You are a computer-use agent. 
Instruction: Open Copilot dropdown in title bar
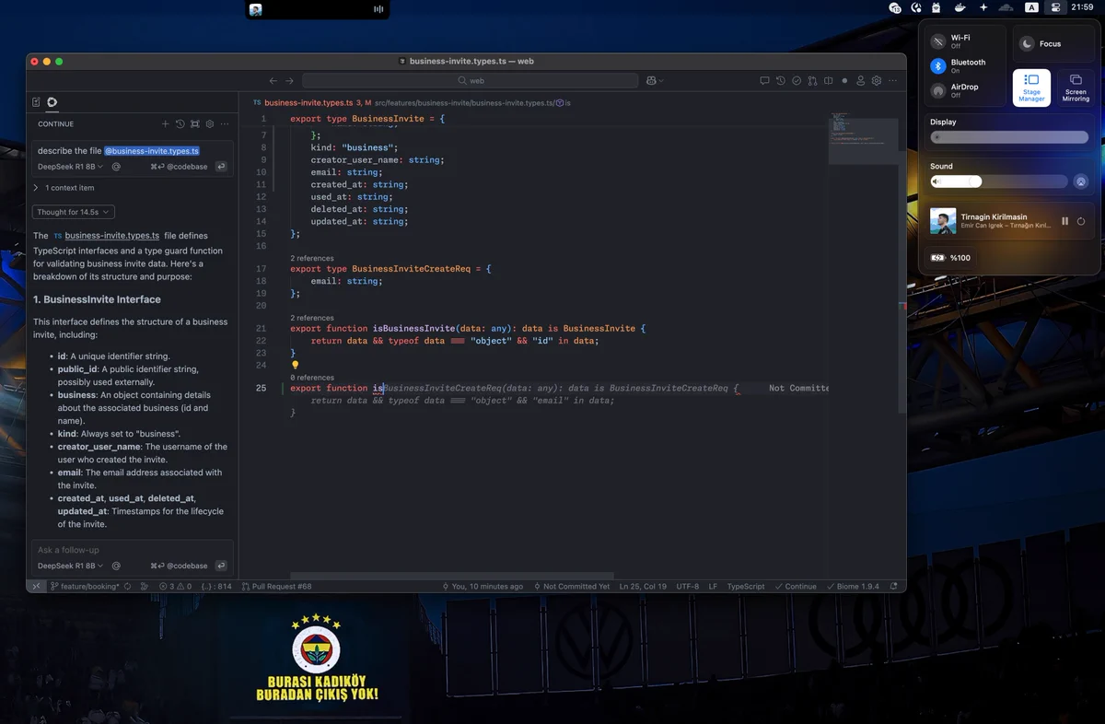(x=655, y=81)
